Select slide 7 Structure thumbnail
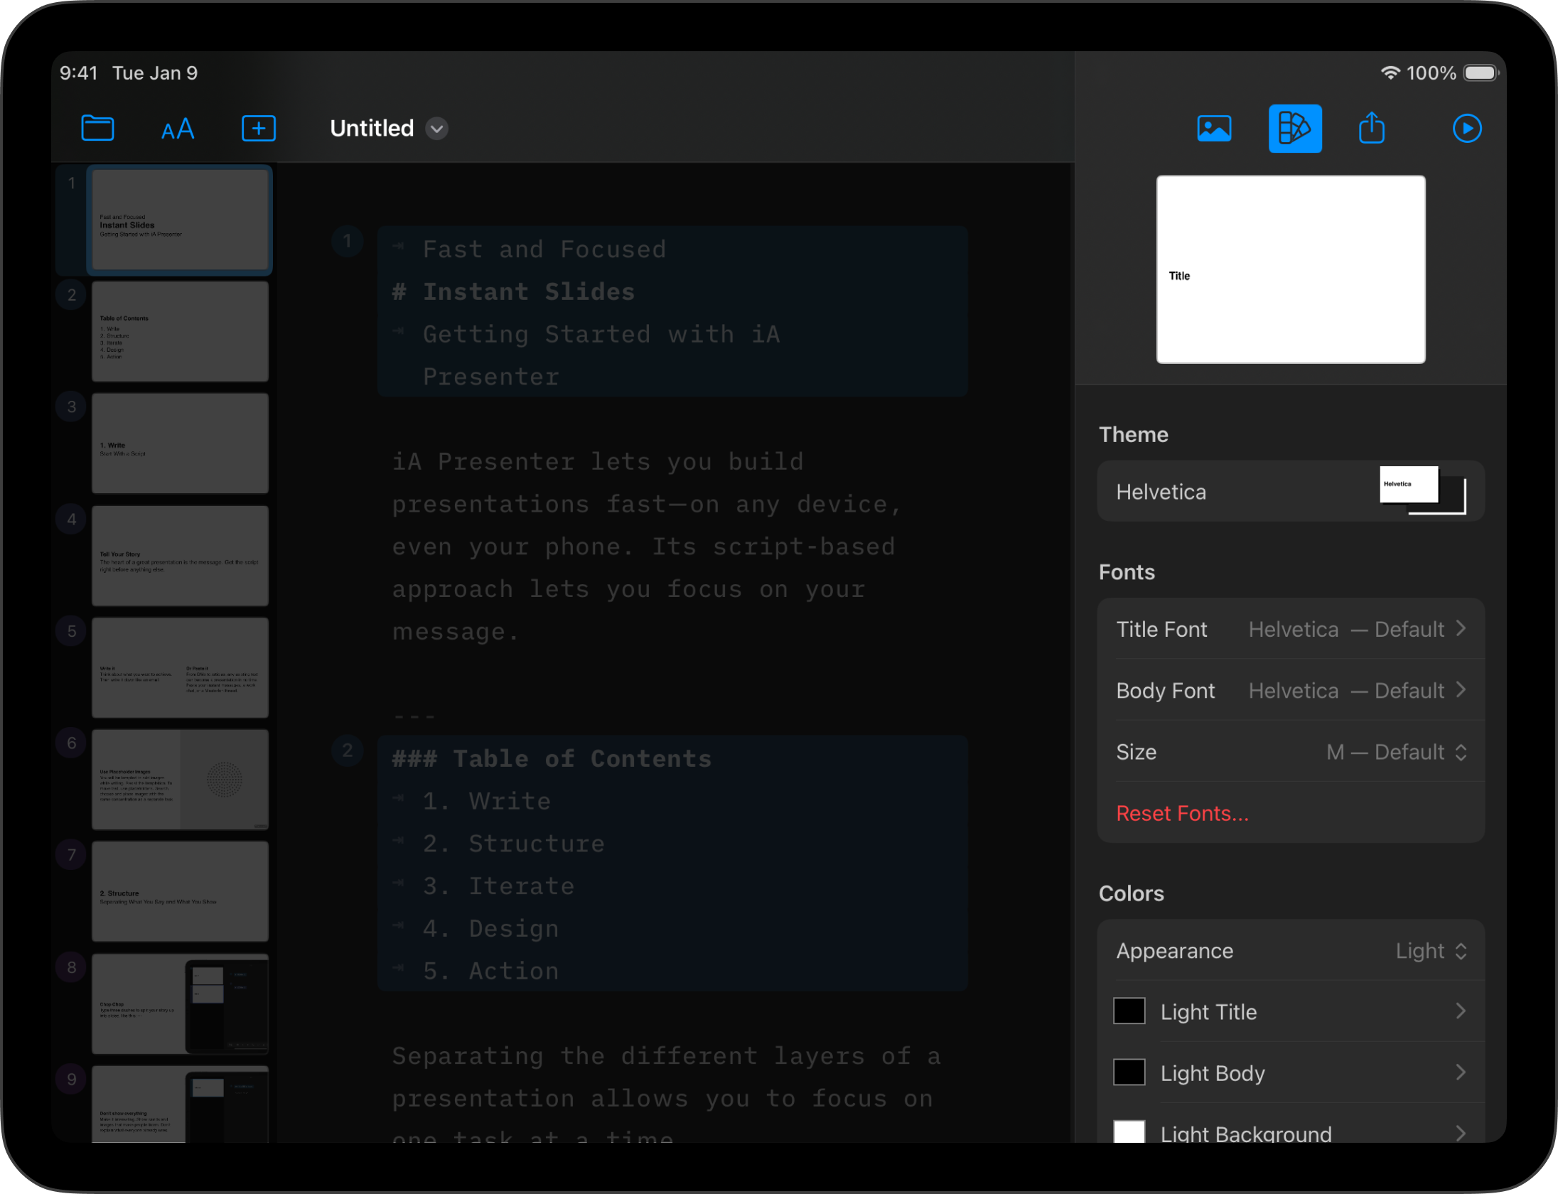 (180, 891)
